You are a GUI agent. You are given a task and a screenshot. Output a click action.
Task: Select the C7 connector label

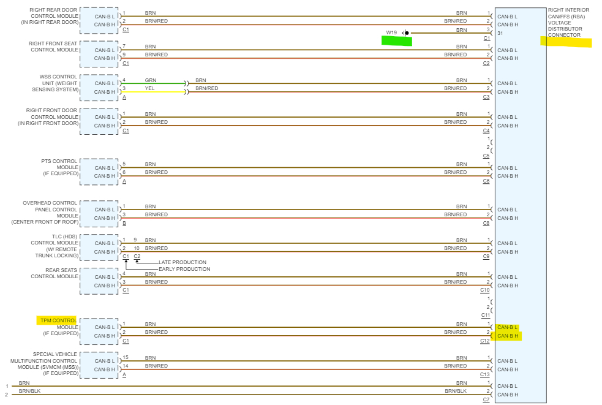(486, 399)
